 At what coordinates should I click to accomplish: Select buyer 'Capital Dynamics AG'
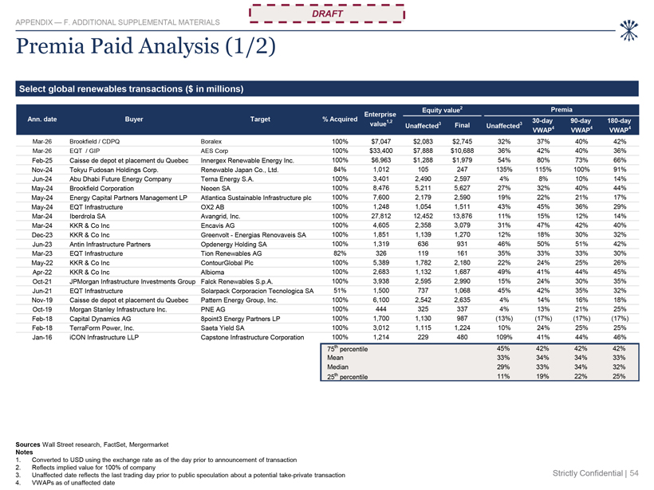tap(100, 319)
